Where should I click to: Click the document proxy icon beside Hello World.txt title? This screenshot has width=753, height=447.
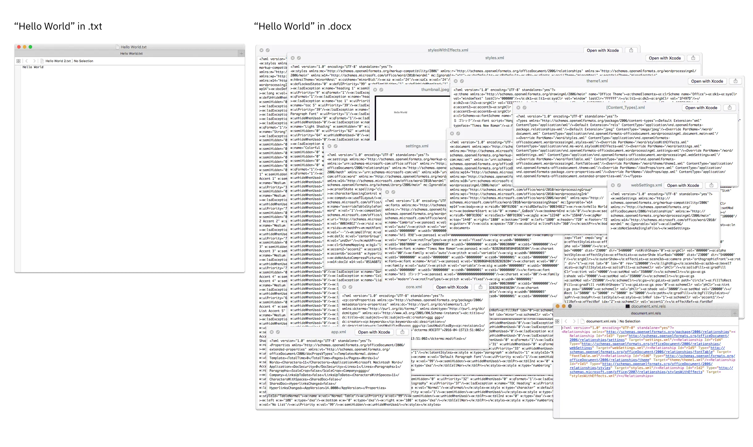coord(117,47)
